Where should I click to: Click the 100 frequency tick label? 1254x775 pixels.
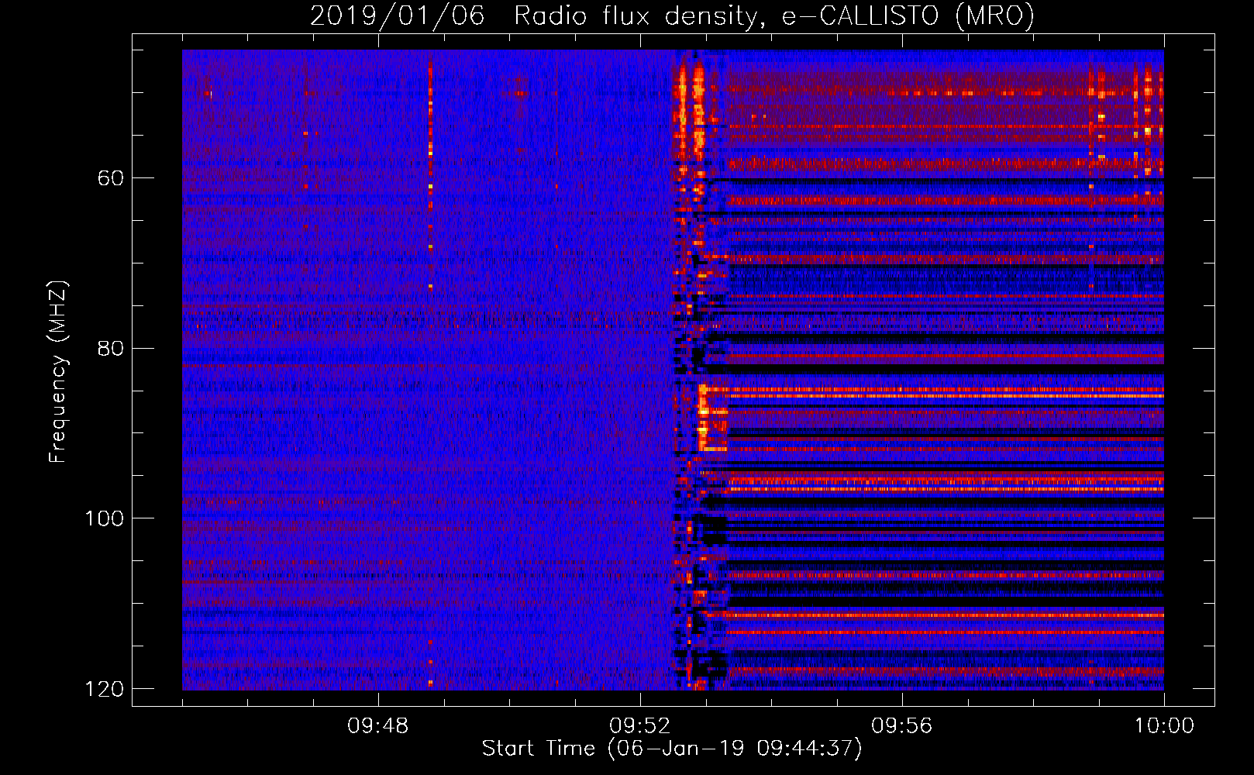(x=104, y=518)
